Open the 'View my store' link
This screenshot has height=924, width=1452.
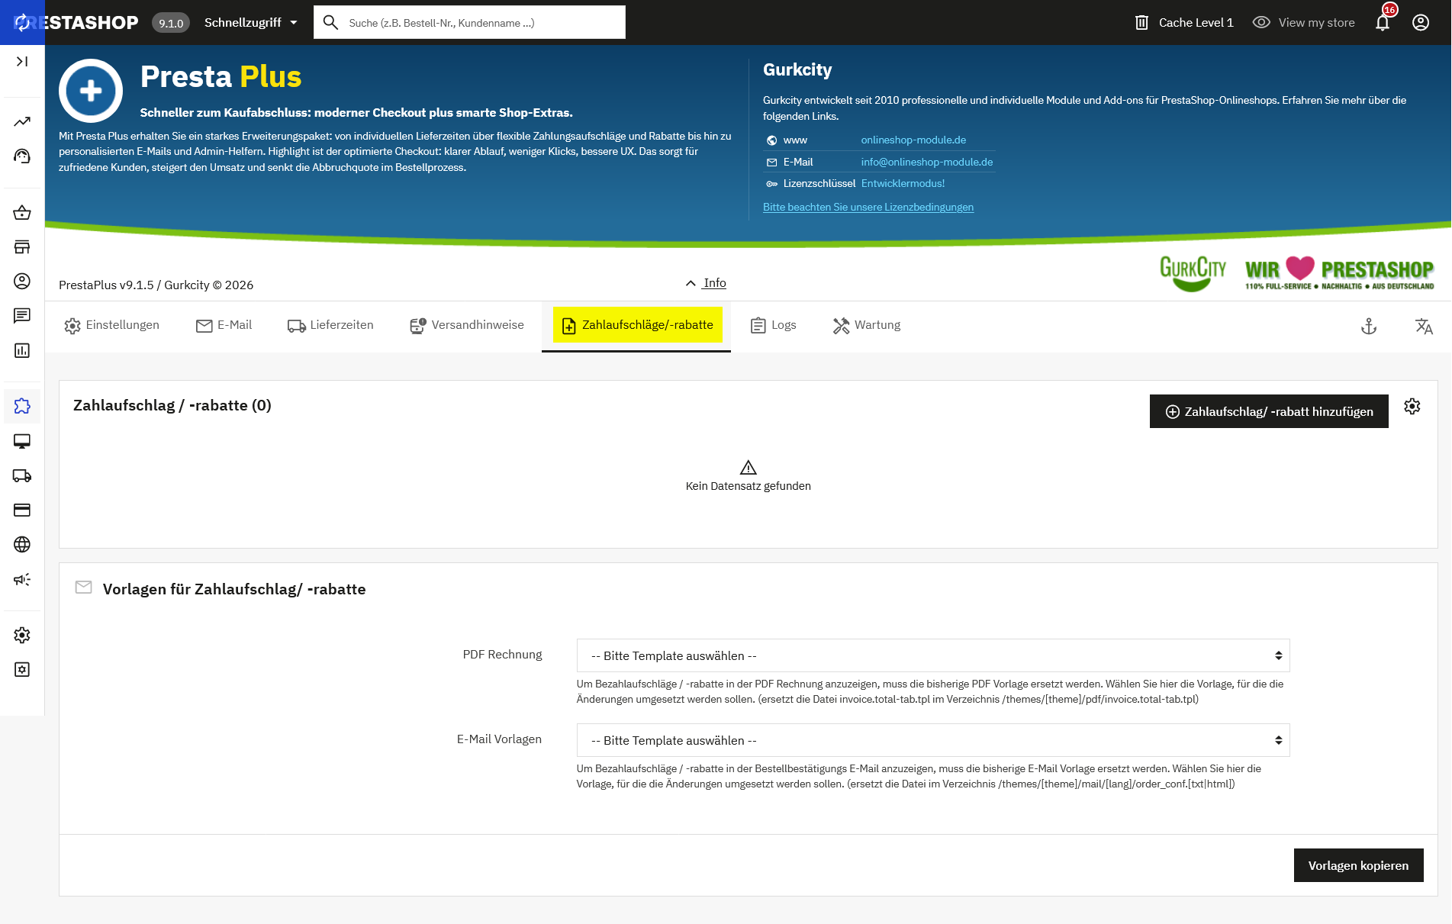coord(1304,23)
